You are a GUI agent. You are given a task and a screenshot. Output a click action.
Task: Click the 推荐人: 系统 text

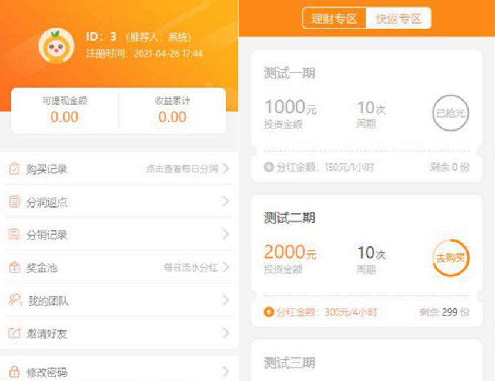point(159,37)
